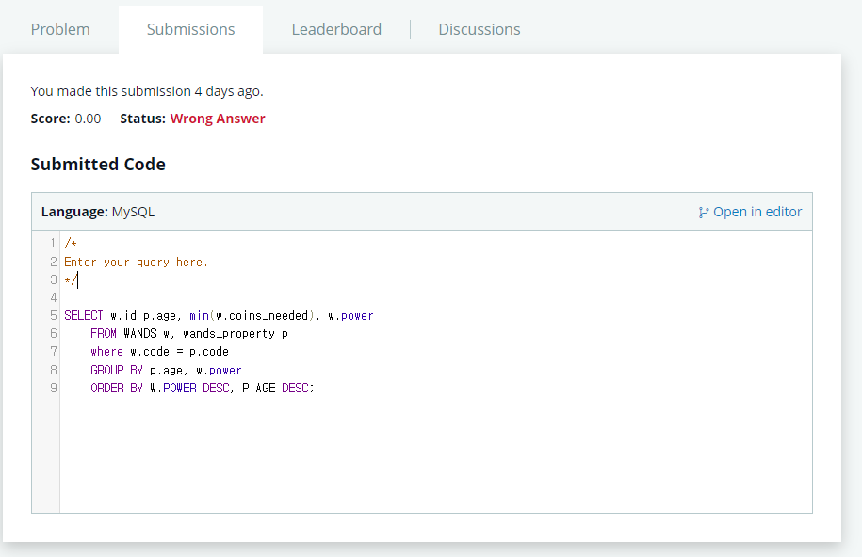Click the Open in editor link
Viewport: 862px width, 557px height.
pyautogui.click(x=751, y=212)
